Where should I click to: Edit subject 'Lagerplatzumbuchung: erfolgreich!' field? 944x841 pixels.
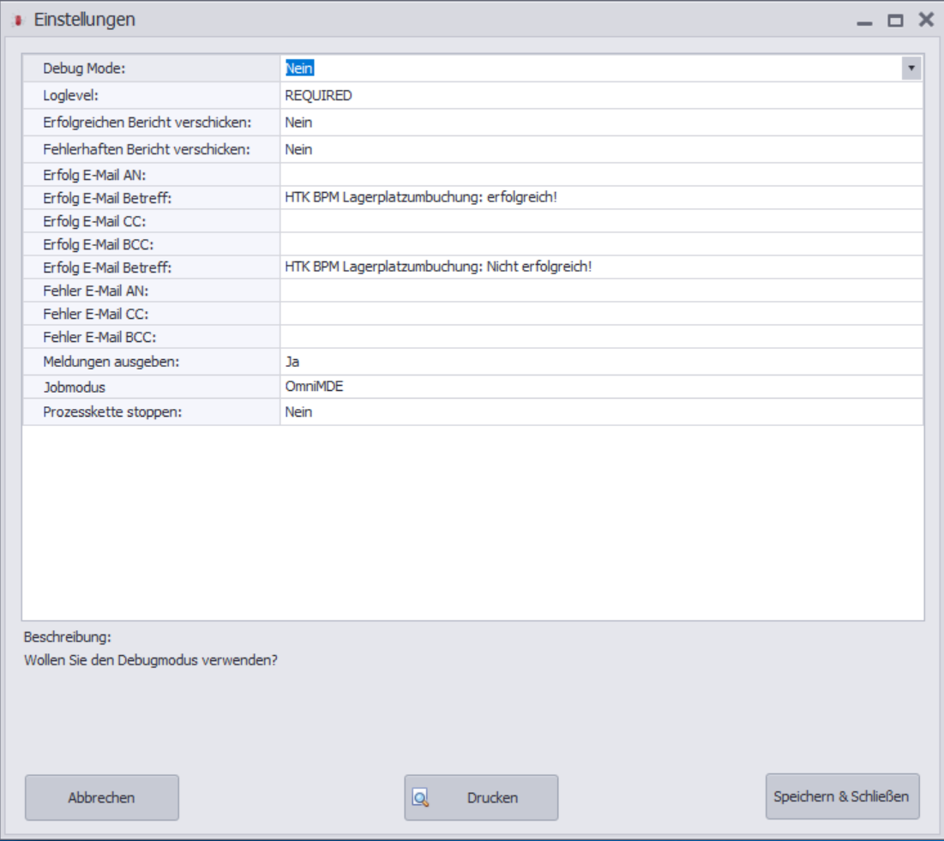pos(601,197)
